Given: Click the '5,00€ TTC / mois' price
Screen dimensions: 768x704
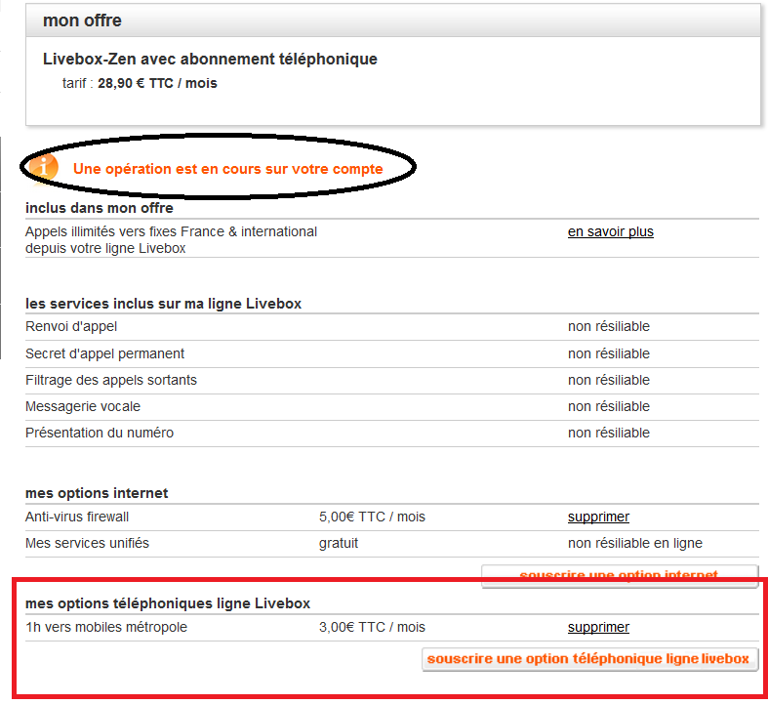Looking at the screenshot, I should [x=372, y=517].
